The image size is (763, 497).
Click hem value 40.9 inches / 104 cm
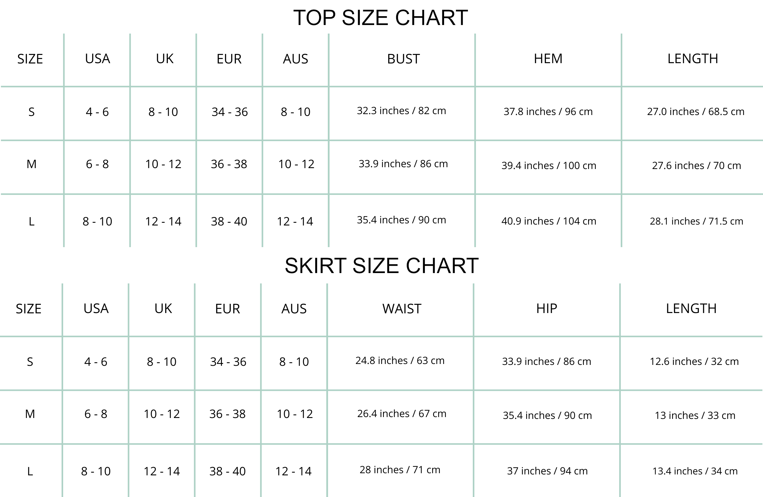(x=549, y=221)
